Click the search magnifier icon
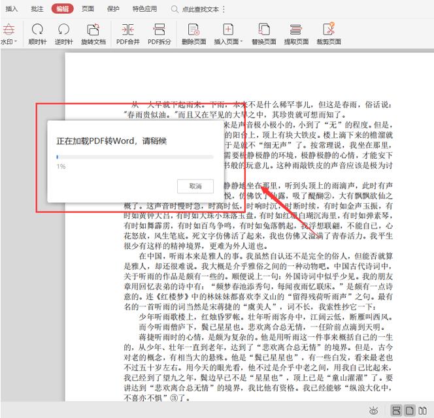Viewport: 434px width, 418px height. (x=175, y=9)
